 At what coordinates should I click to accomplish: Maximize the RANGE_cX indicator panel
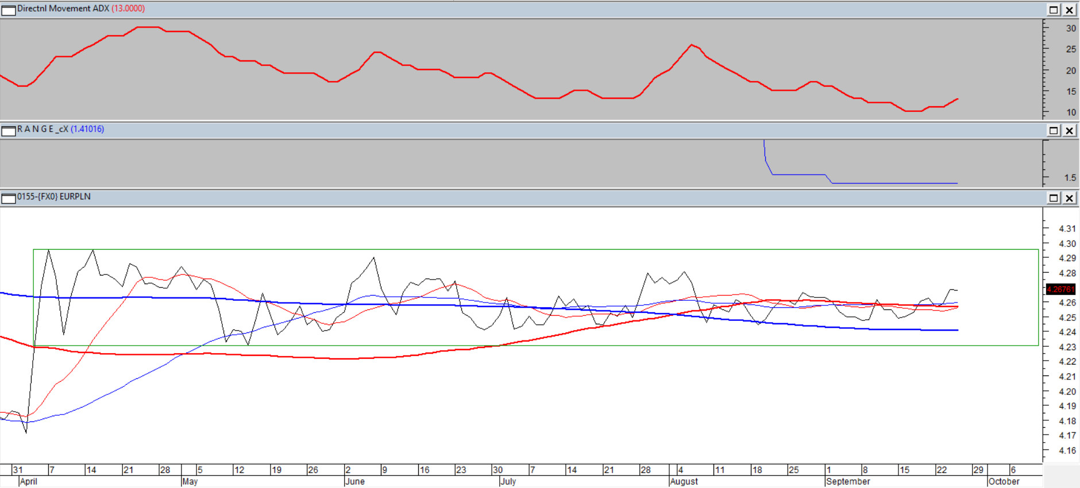tap(1054, 130)
